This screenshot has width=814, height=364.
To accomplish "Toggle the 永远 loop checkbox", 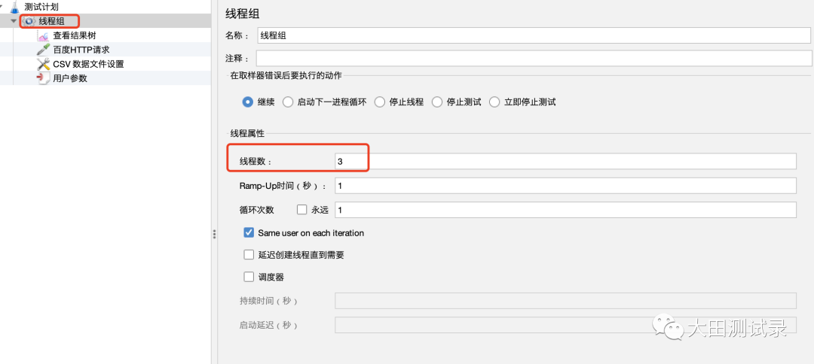I will pyautogui.click(x=301, y=210).
